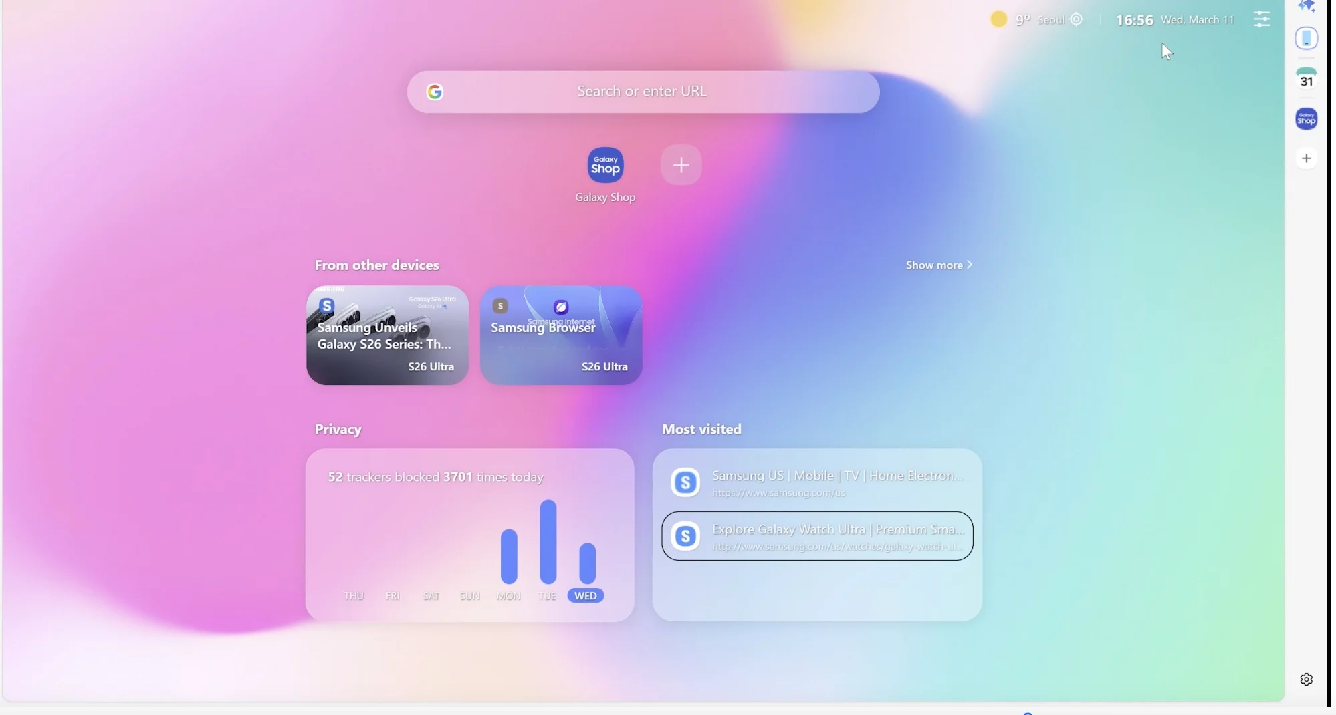Add a new sidebar app
This screenshot has width=1336, height=715.
pyautogui.click(x=1306, y=158)
